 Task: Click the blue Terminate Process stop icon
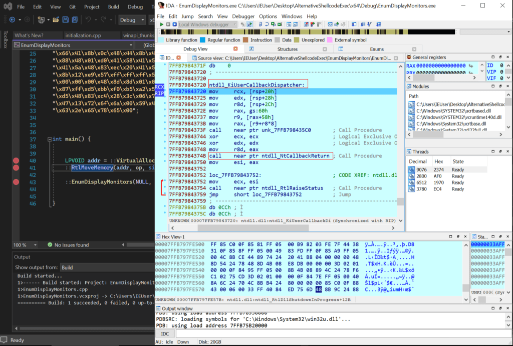coord(174,24)
